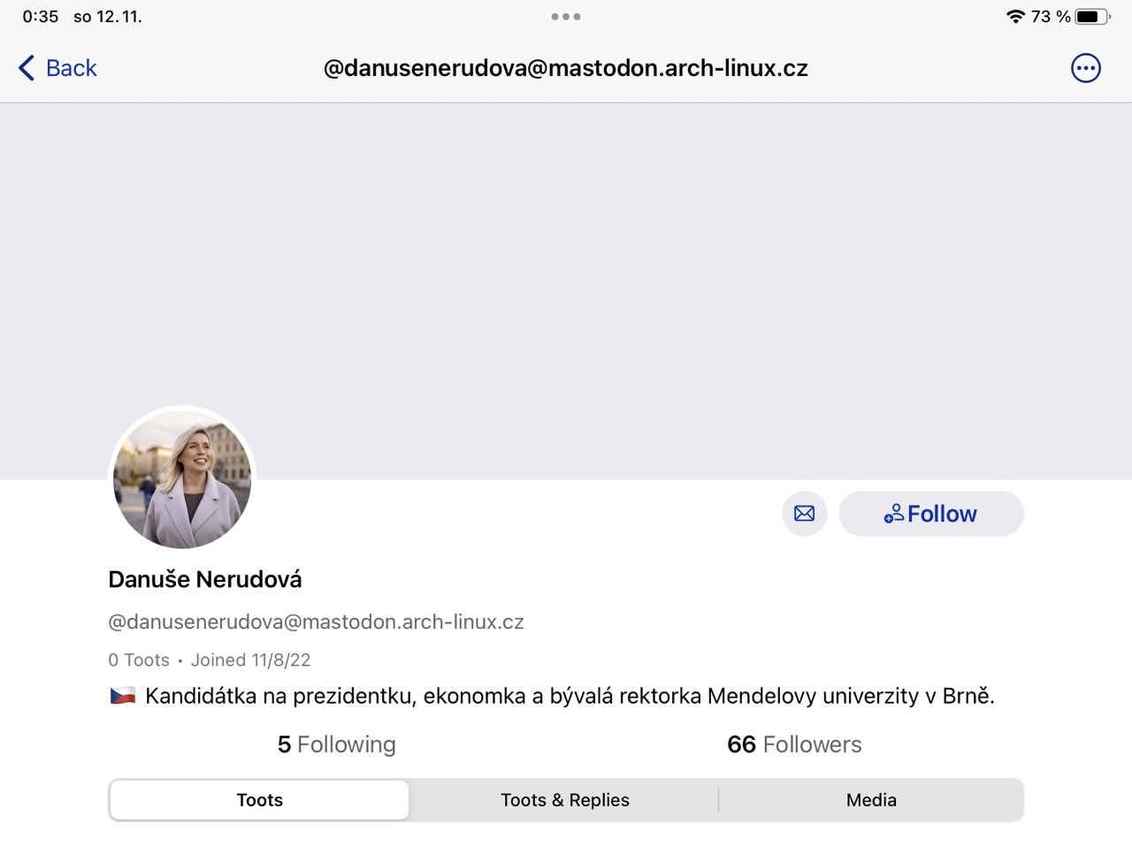The height and width of the screenshot is (847, 1132).
Task: Tap the battery status icon
Action: point(1092,17)
